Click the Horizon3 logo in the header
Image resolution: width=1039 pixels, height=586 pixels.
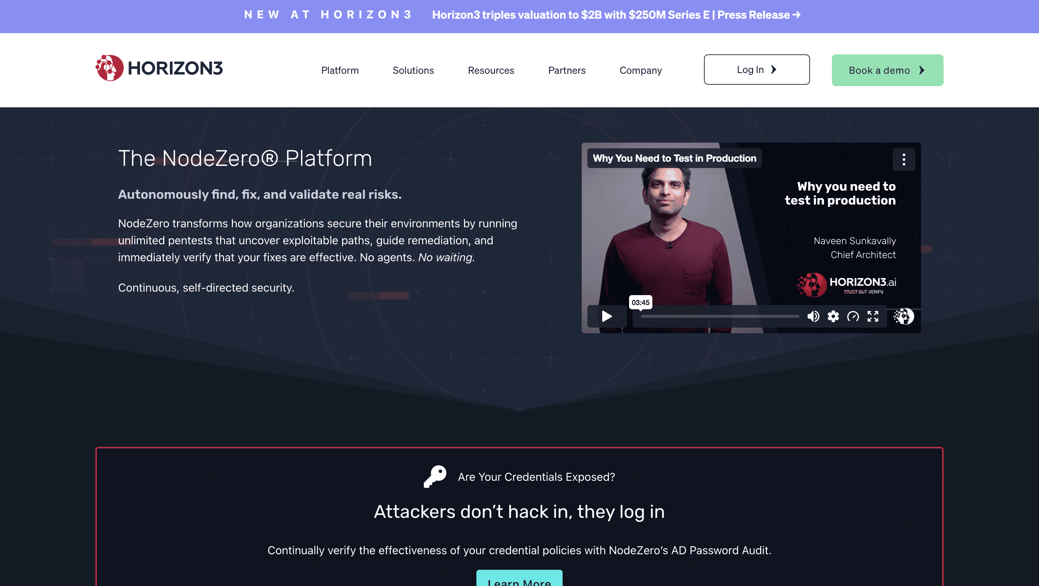click(159, 68)
